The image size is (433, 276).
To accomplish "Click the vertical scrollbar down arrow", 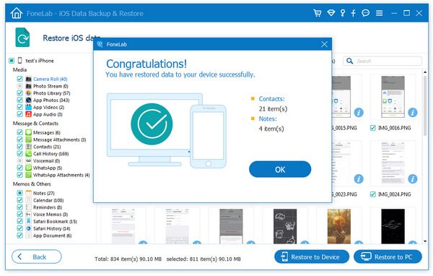I will [x=425, y=241].
